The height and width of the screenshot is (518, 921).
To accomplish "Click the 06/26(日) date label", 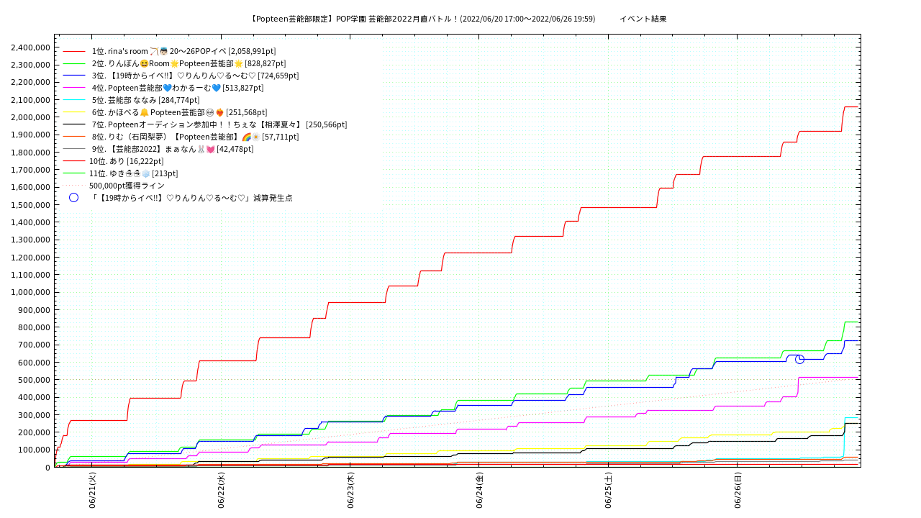I will (x=738, y=491).
